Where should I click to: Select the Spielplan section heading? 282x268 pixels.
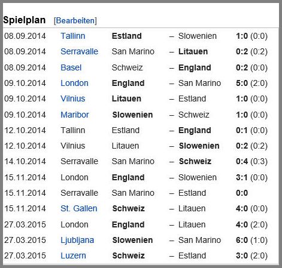click(25, 20)
